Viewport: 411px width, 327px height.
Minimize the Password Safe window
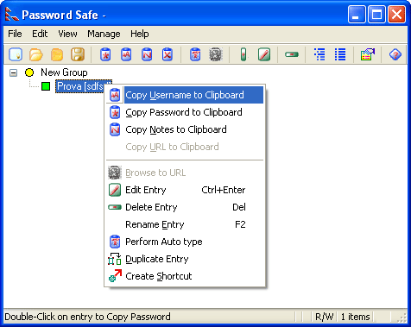coord(357,14)
